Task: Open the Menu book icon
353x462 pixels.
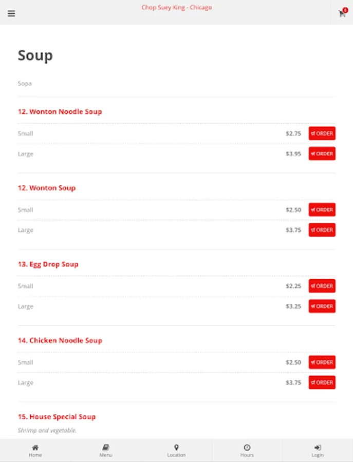Action: (106, 448)
